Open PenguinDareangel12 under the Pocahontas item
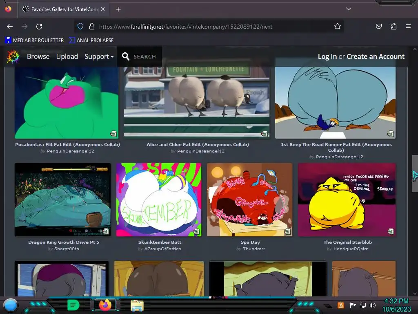Screen dimensions: 418x314 70,151
